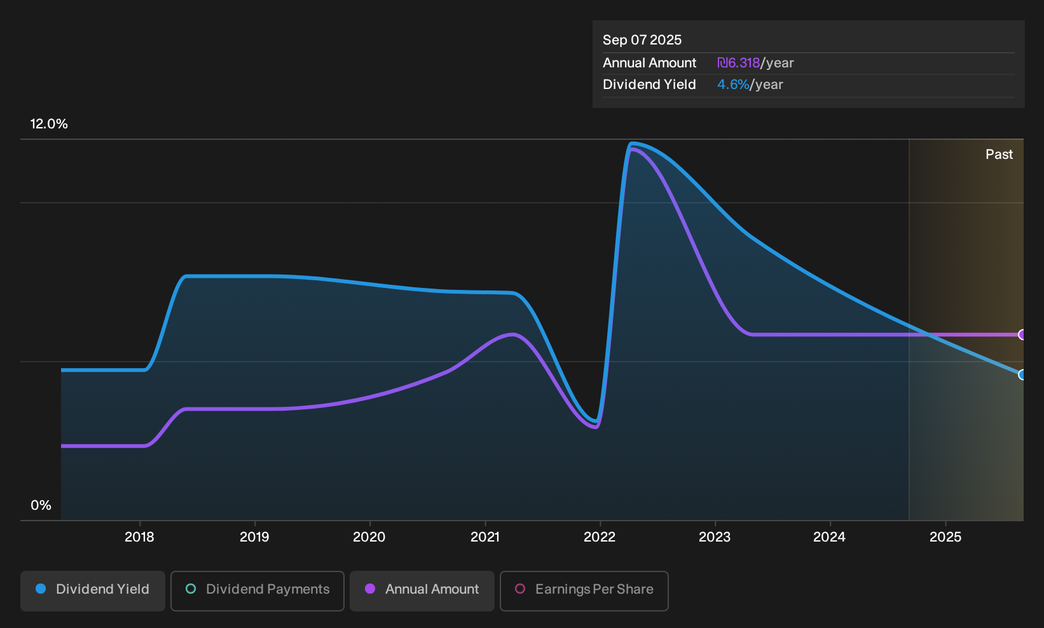This screenshot has width=1044, height=628.
Task: Click the Sep 07 2025 tooltip date
Action: pyautogui.click(x=642, y=40)
